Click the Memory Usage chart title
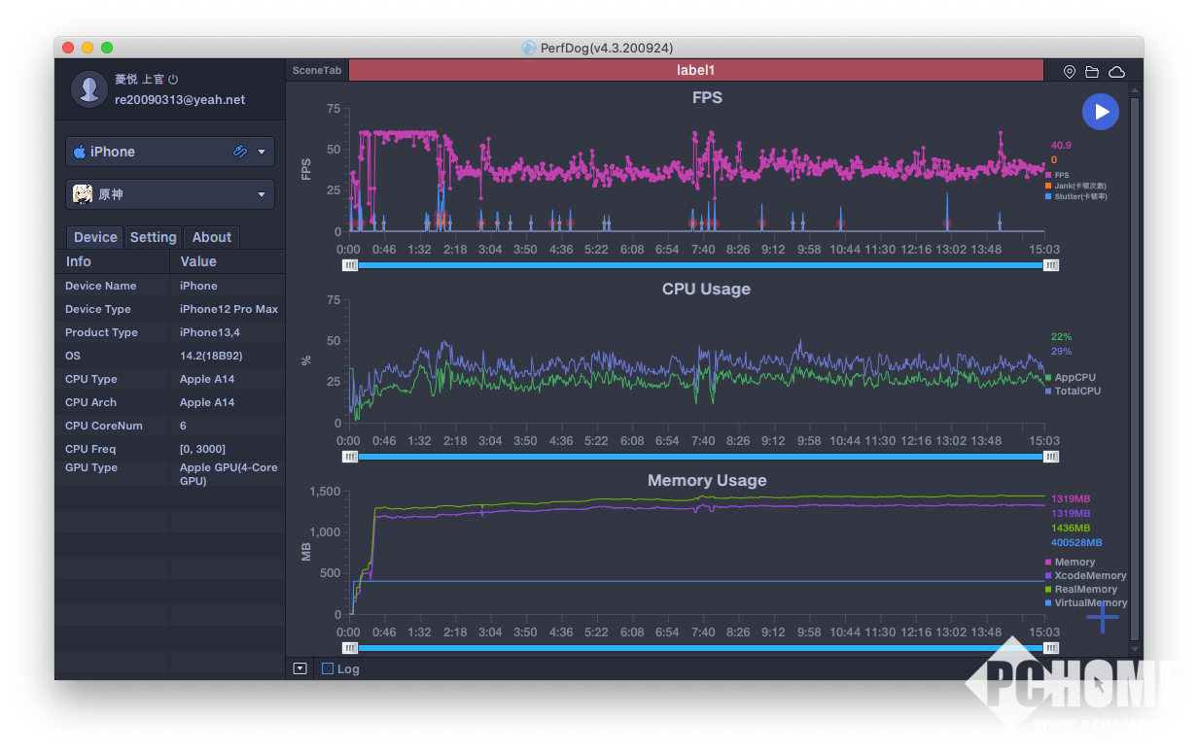 pos(707,480)
